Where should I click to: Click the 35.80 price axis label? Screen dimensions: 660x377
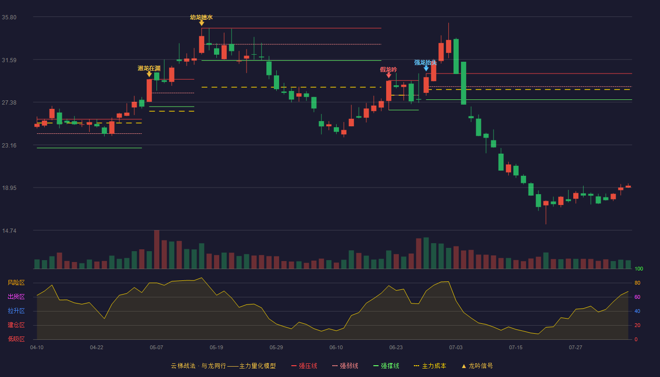[9, 17]
